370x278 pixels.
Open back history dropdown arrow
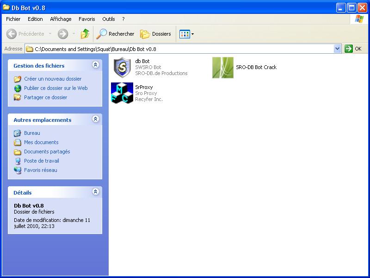50,34
